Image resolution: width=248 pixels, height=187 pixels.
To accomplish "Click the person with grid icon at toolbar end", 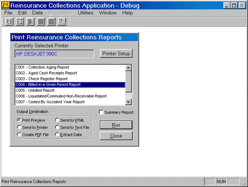I will [x=62, y=22].
